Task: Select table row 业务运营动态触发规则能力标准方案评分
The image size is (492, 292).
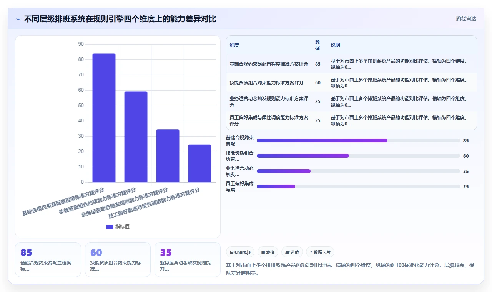Action: tap(351, 102)
